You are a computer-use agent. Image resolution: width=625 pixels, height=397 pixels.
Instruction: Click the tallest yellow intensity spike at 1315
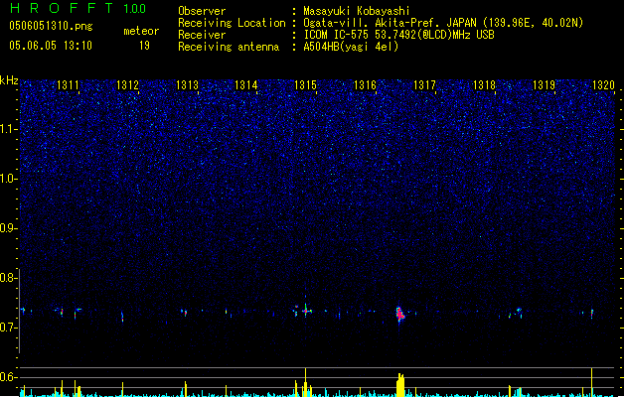pos(305,382)
